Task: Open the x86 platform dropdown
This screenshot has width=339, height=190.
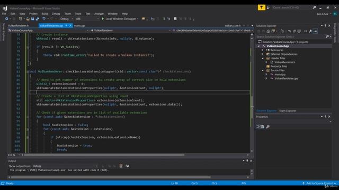Action: pyautogui.click(x=87, y=19)
